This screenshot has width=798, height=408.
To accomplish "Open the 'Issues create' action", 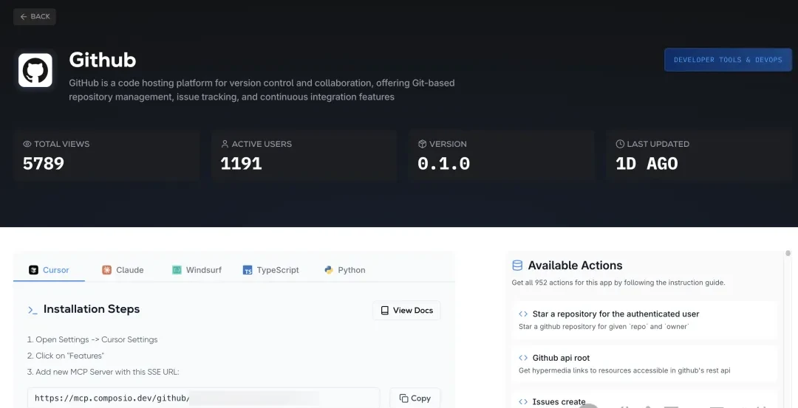I will [644, 399].
